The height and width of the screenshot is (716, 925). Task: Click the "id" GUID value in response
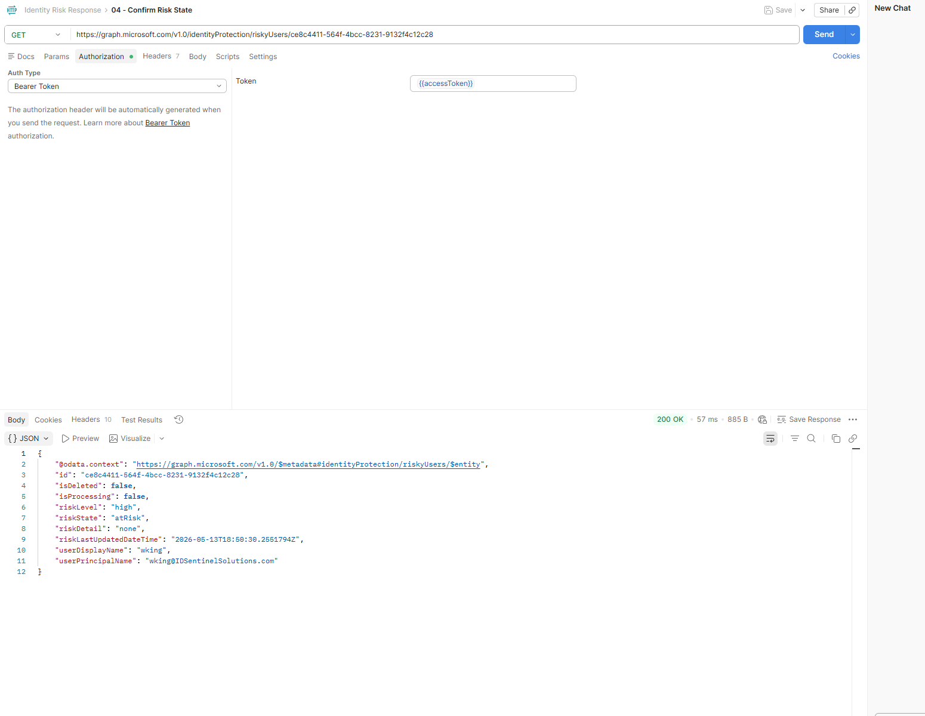[162, 475]
